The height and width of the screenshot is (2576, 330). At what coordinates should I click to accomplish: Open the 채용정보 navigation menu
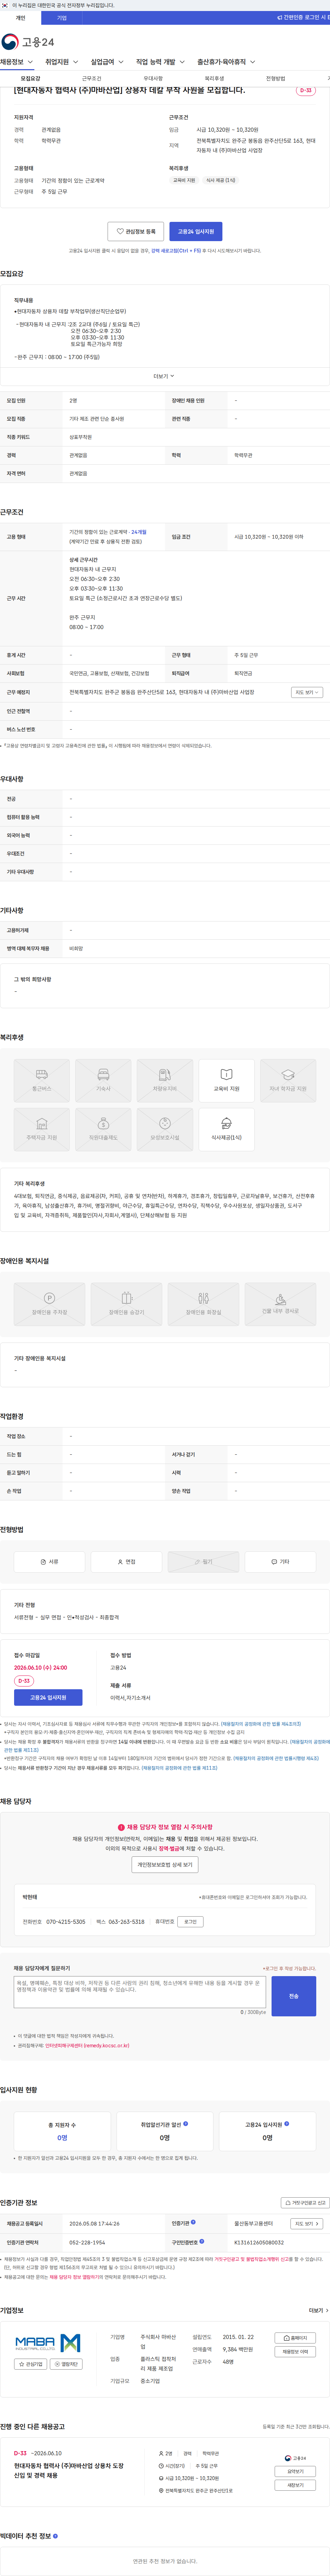16,62
